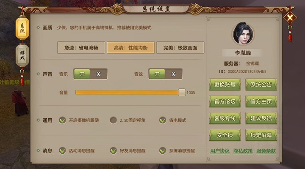Open the 安全锁 security lock
Screen dimensions: 305x169
[225, 135]
